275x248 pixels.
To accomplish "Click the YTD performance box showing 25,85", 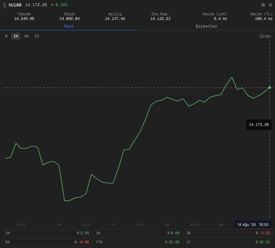I will point(138,242).
